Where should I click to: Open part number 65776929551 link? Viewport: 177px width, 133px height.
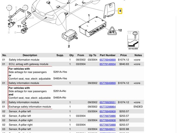[108, 102]
